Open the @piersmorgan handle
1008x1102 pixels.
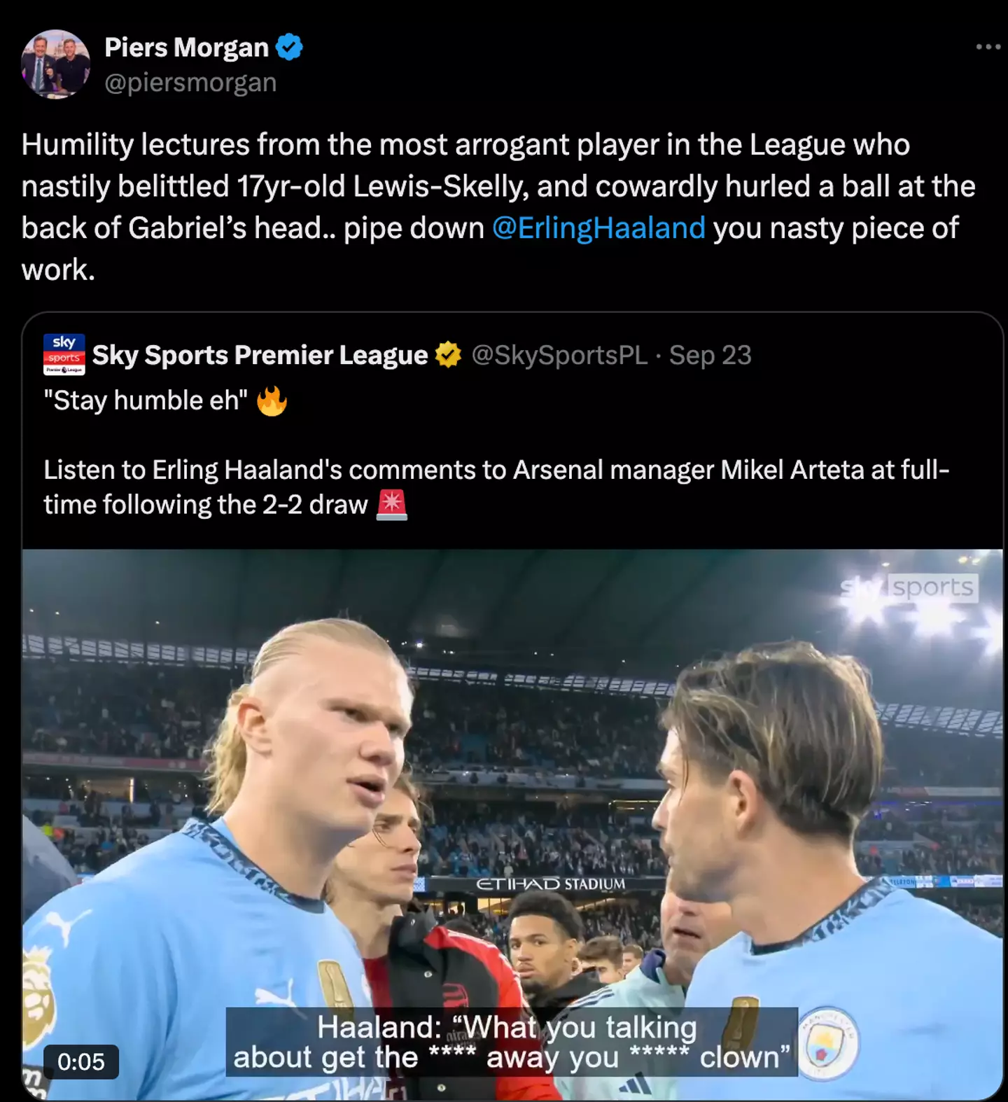pyautogui.click(x=190, y=83)
